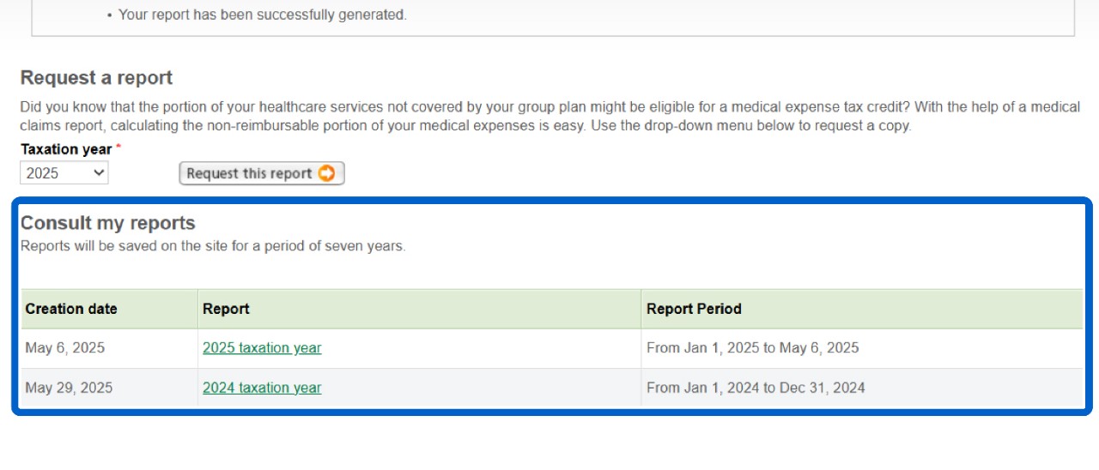The height and width of the screenshot is (470, 1099).
Task: Click the report successfully generated message
Action: pos(262,15)
